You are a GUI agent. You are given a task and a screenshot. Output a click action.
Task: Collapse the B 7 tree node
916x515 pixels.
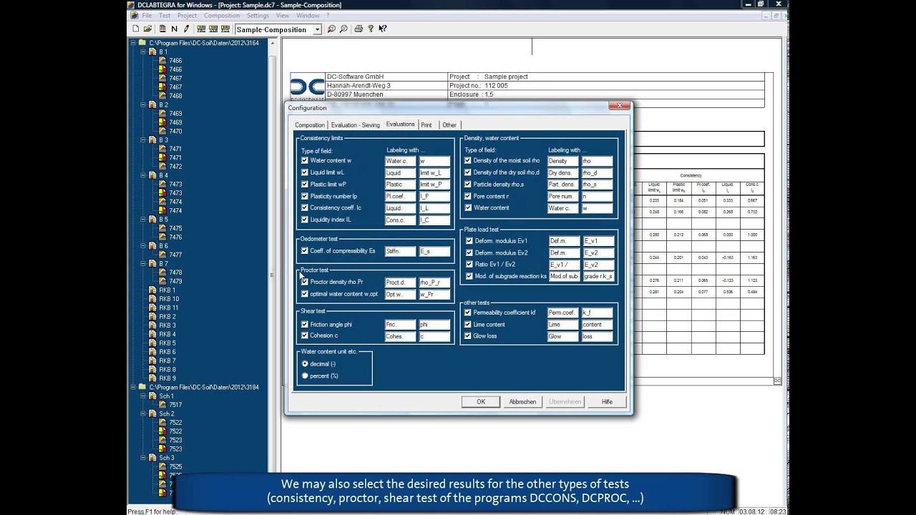(143, 263)
